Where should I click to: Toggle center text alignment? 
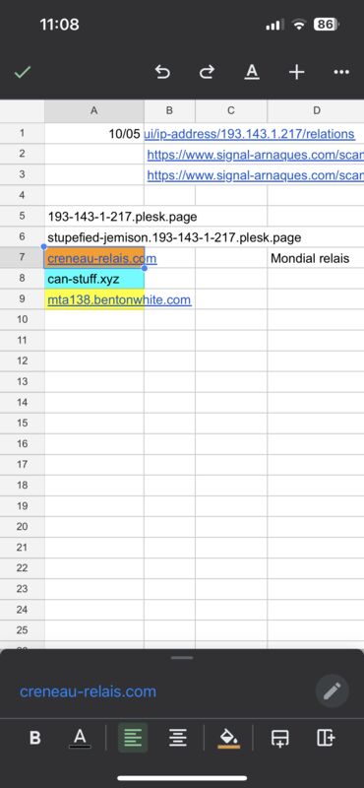pos(178,738)
